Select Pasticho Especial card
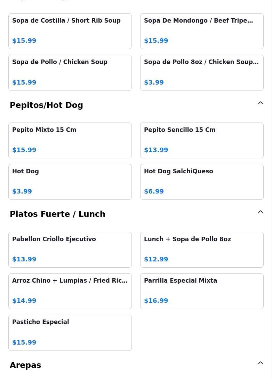 click(70, 333)
